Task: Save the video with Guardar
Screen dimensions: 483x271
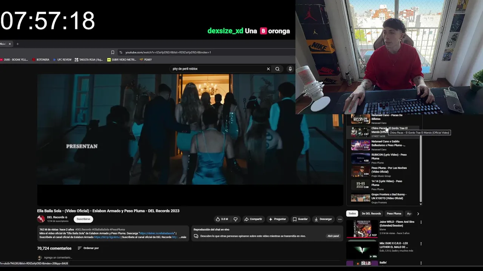Action: pyautogui.click(x=300, y=219)
